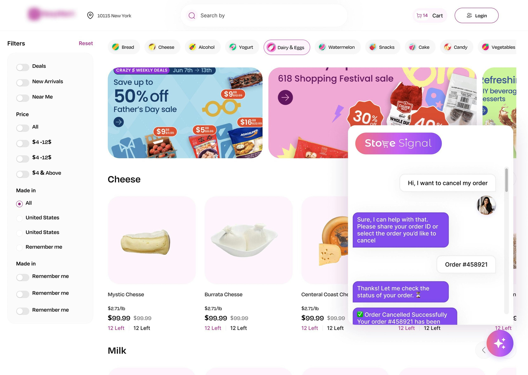Click the chat agent avatar photo
The image size is (528, 375).
coord(486,205)
